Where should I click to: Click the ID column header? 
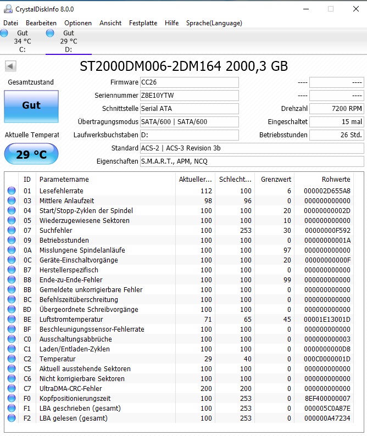(27, 180)
